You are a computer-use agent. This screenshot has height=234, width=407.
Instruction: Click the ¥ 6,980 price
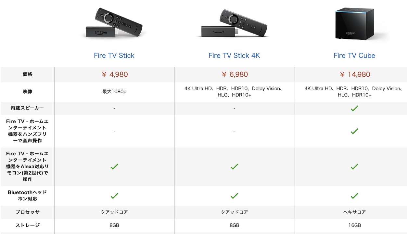point(235,74)
